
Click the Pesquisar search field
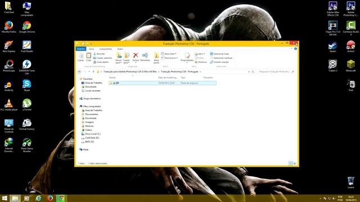tap(276, 72)
